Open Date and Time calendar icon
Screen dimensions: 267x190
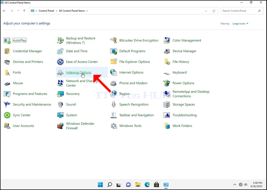[x=60, y=51]
